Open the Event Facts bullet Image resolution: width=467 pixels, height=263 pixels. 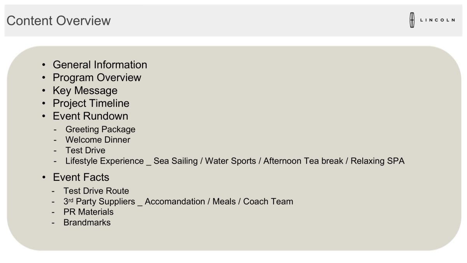point(81,178)
